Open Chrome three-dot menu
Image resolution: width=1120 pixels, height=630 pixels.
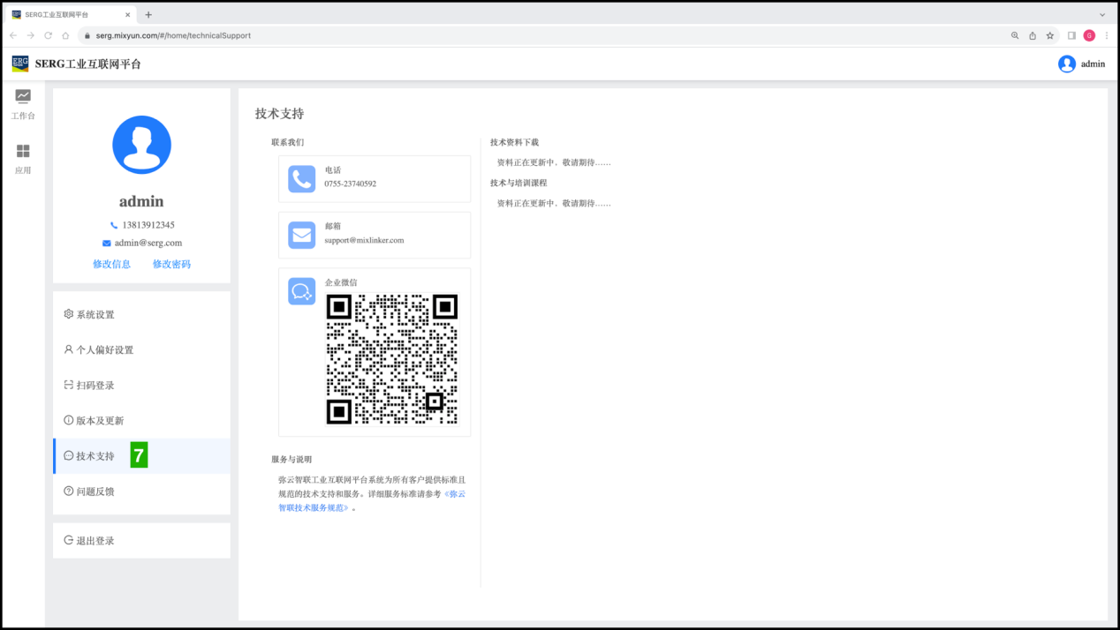(x=1107, y=35)
